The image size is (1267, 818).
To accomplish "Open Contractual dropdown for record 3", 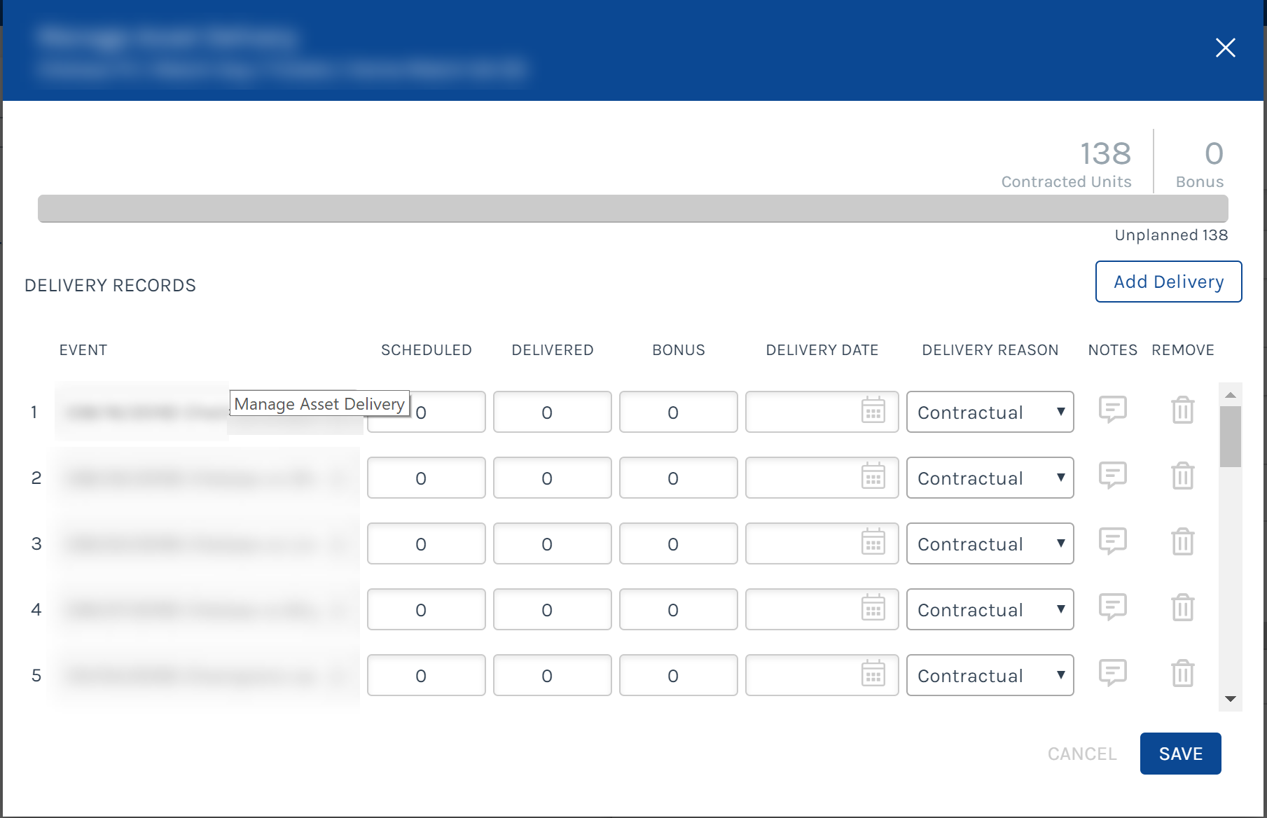I will [990, 543].
